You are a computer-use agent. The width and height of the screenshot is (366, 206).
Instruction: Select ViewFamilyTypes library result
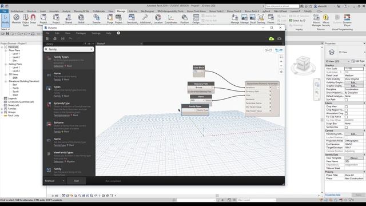point(69,157)
